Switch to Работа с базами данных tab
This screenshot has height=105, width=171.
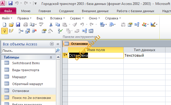click(x=135, y=11)
